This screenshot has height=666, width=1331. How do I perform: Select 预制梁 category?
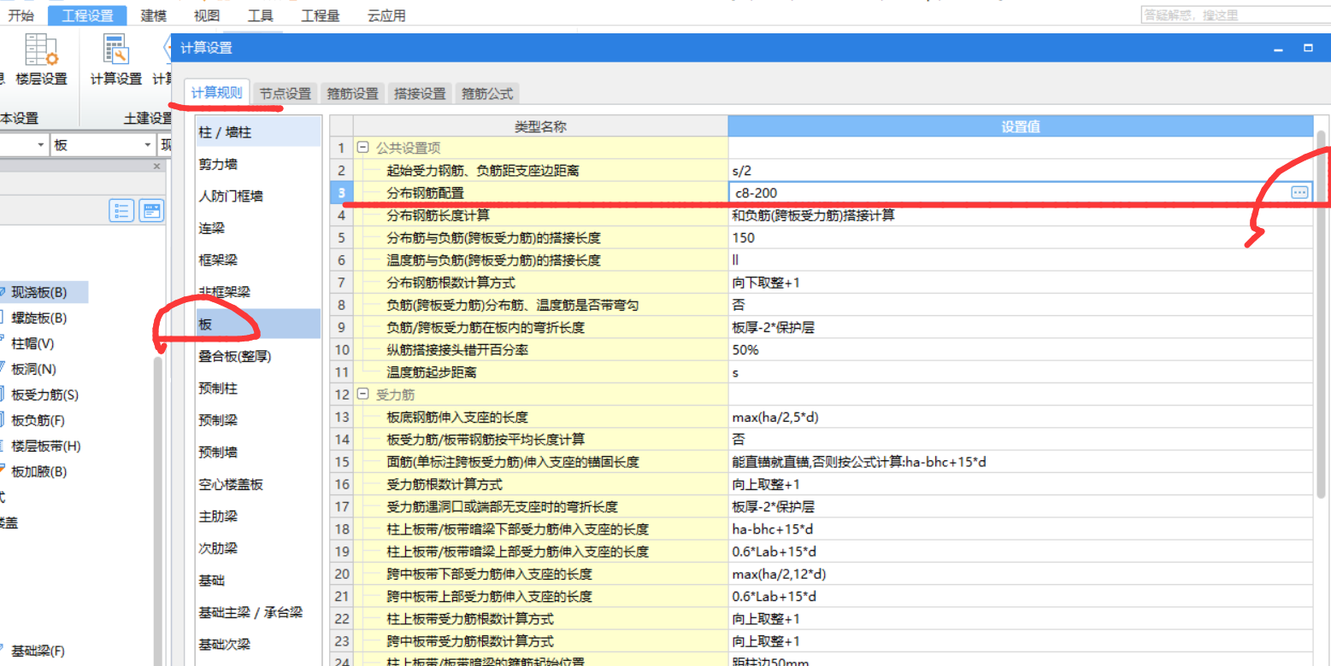tap(257, 420)
